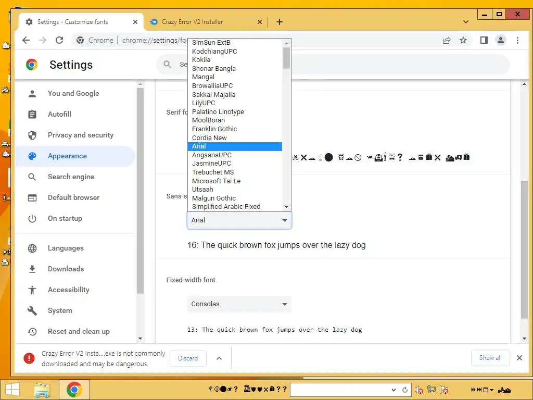
Task: Open a new tab with plus button
Action: coord(280,22)
